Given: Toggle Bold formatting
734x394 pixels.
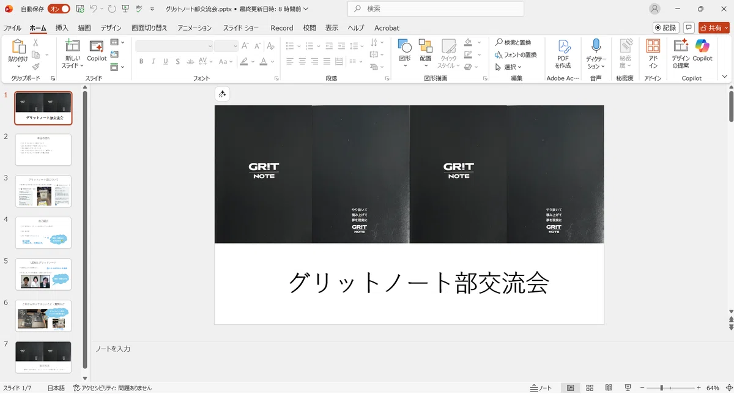Looking at the screenshot, I should [141, 61].
